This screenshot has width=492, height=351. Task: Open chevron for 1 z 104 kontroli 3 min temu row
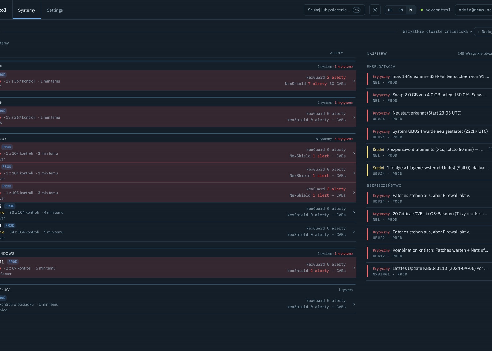pyautogui.click(x=354, y=153)
